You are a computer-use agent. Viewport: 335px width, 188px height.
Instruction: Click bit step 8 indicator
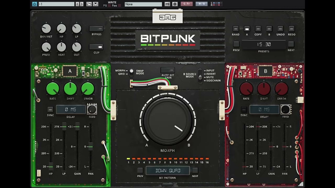click(x=165, y=159)
